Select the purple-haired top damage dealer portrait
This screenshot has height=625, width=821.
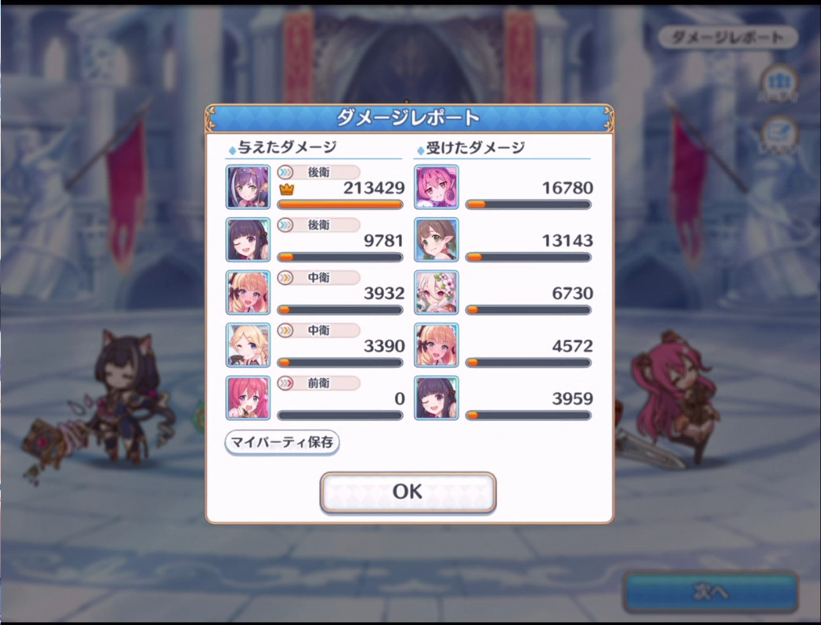click(248, 187)
